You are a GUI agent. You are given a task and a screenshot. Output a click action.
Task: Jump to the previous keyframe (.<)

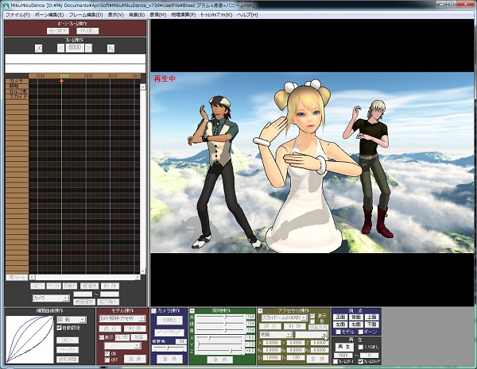pos(38,48)
